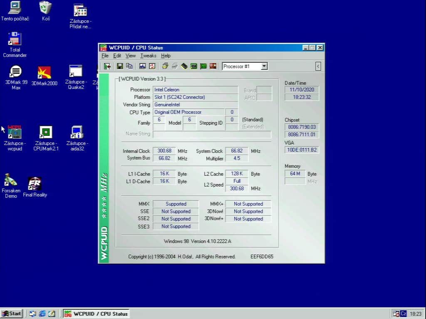Open the Help menu

point(166,56)
